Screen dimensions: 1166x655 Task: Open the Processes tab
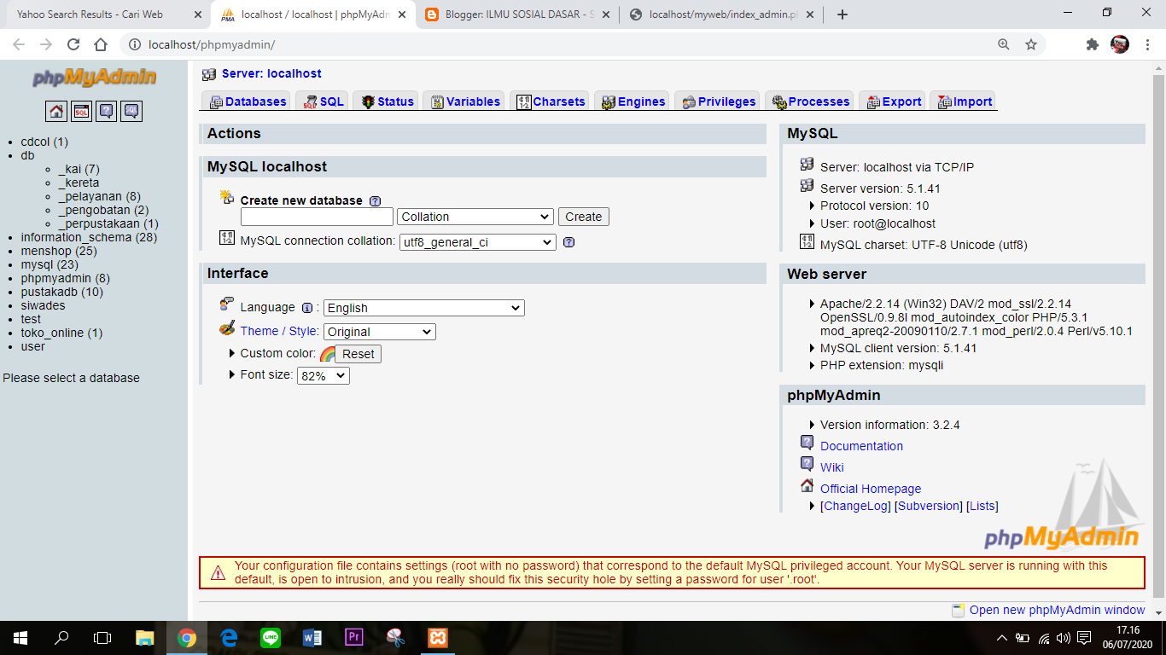coord(811,101)
